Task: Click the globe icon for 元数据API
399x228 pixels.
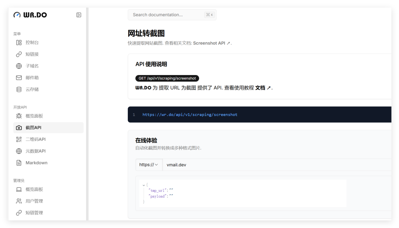Action: coord(19,151)
